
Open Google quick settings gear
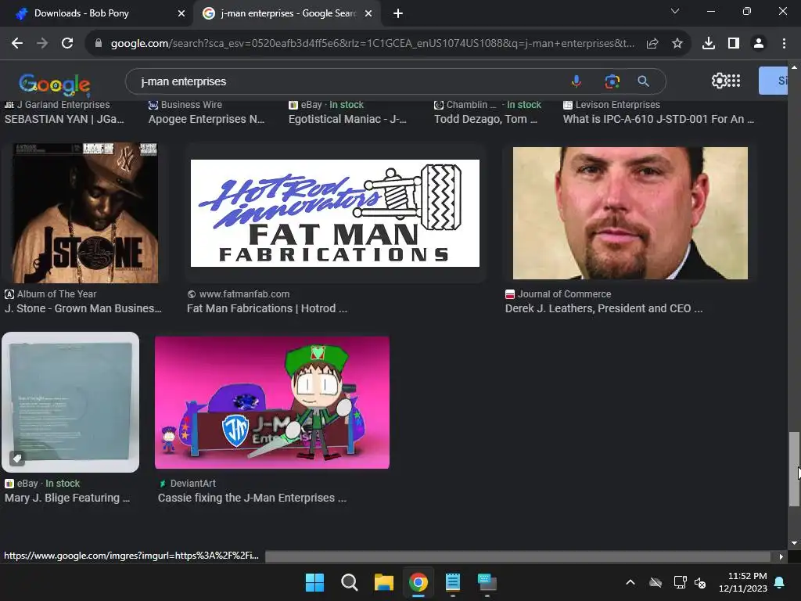(719, 81)
